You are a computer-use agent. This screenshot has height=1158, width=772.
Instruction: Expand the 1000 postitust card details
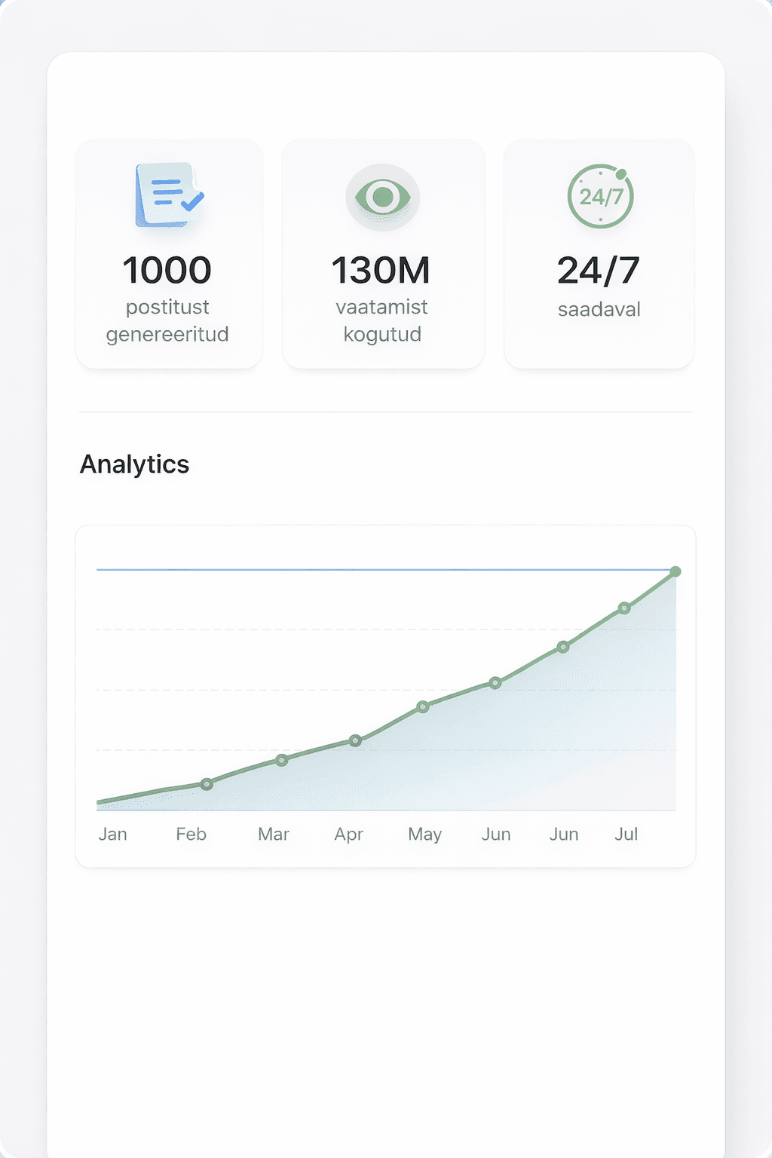point(167,253)
